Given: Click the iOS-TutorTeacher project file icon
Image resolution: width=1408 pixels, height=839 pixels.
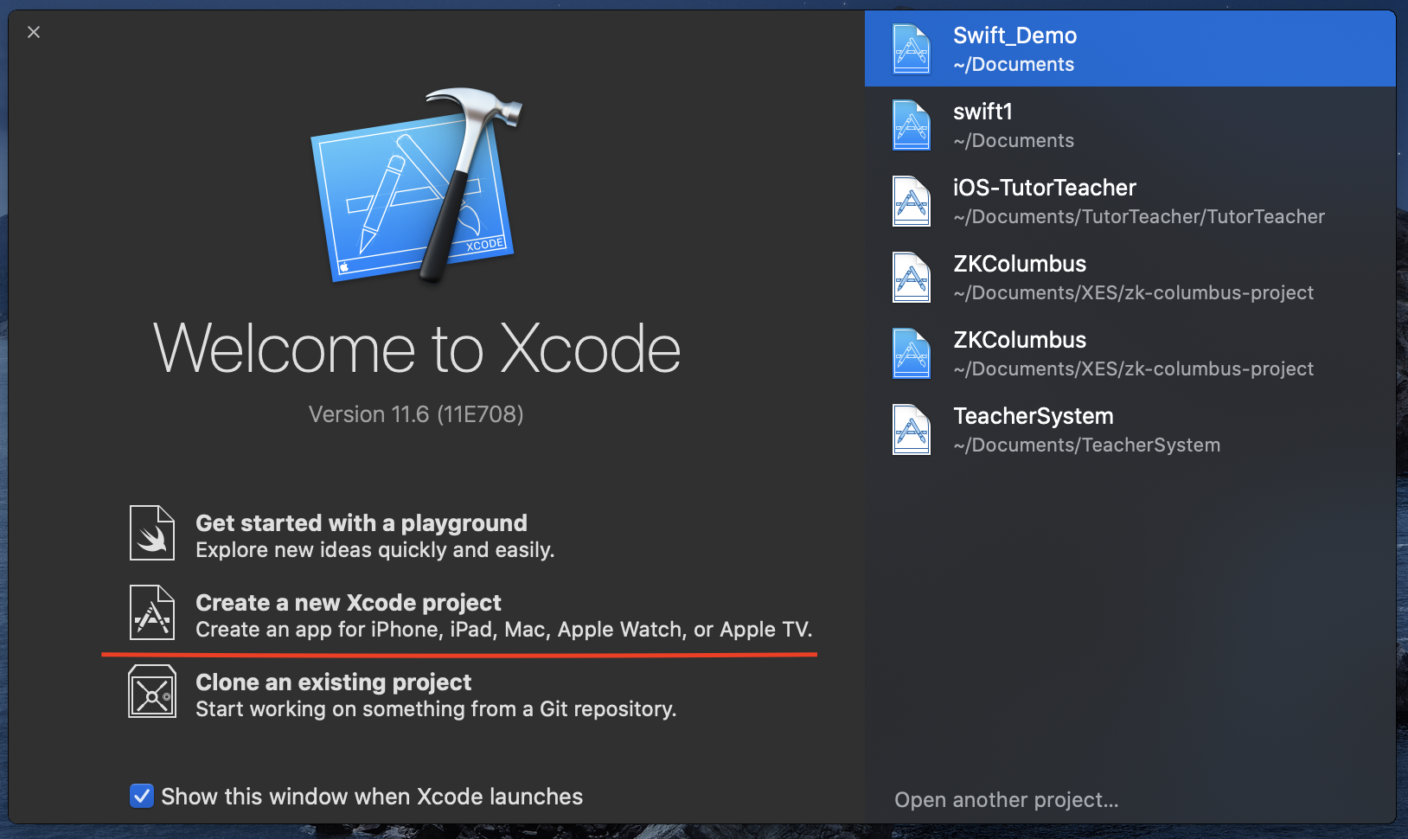Looking at the screenshot, I should click(912, 202).
